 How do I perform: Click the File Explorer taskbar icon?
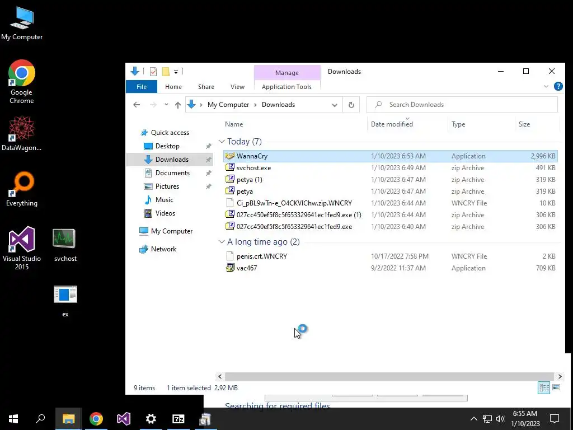pyautogui.click(x=68, y=419)
